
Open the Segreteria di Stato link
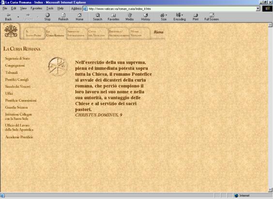point(17,58)
